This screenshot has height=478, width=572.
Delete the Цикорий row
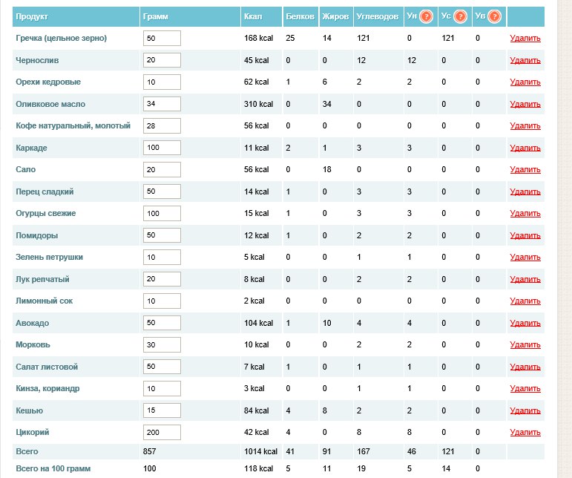(525, 433)
